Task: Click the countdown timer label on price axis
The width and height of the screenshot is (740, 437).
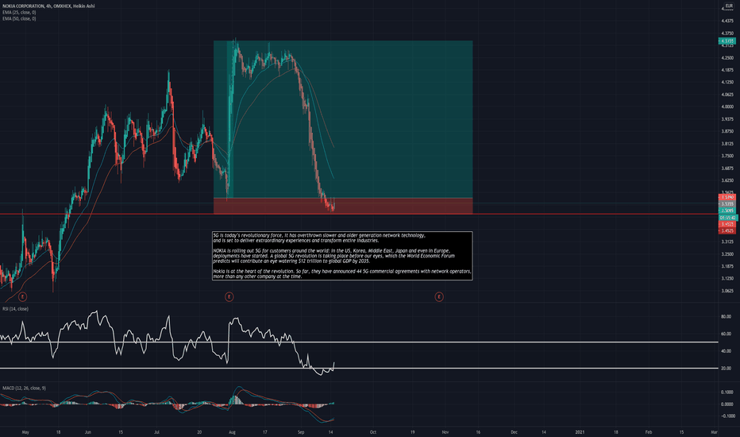Action: pos(727,218)
